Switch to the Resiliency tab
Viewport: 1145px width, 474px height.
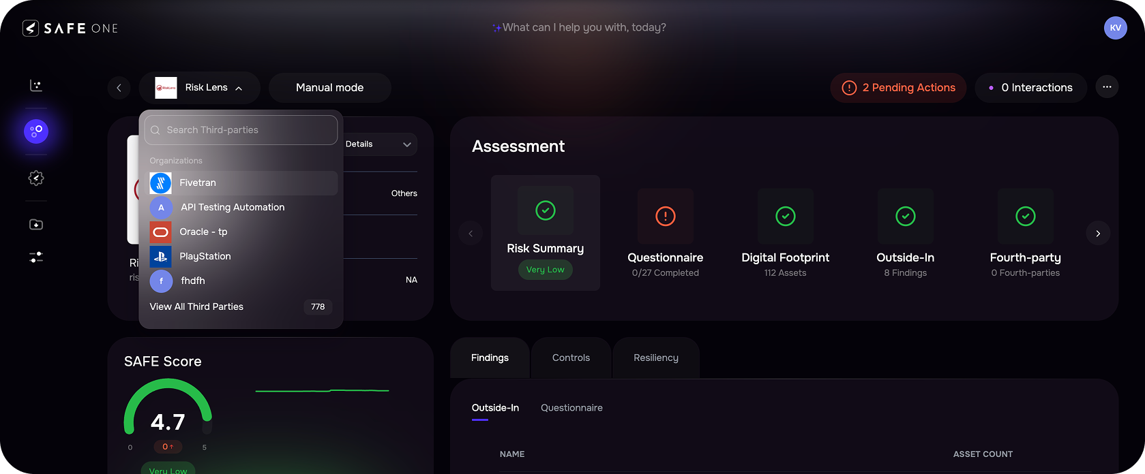click(656, 358)
